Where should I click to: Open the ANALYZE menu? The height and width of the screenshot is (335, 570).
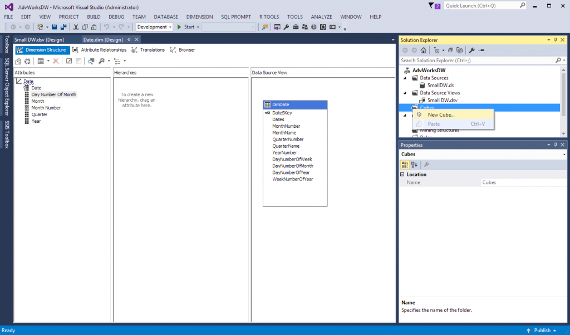tap(321, 17)
